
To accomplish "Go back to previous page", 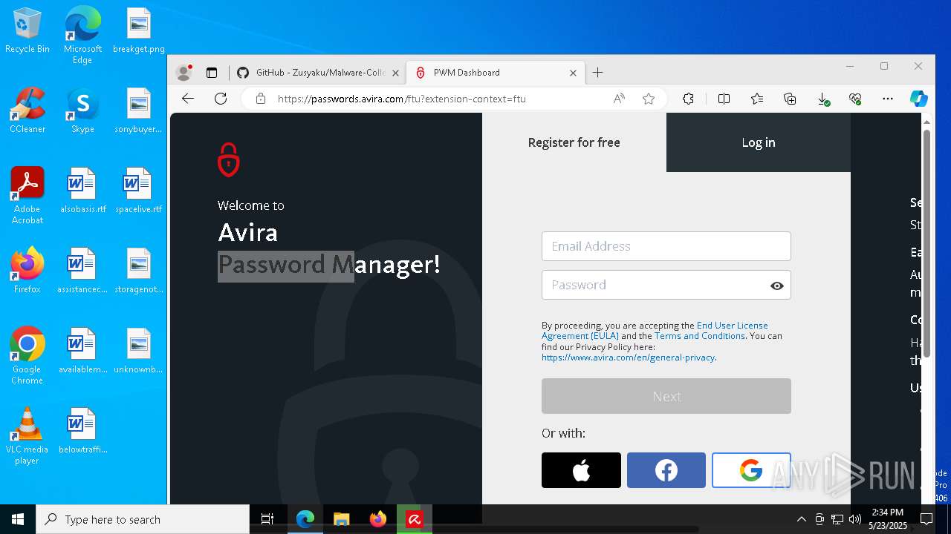I will pos(188,99).
